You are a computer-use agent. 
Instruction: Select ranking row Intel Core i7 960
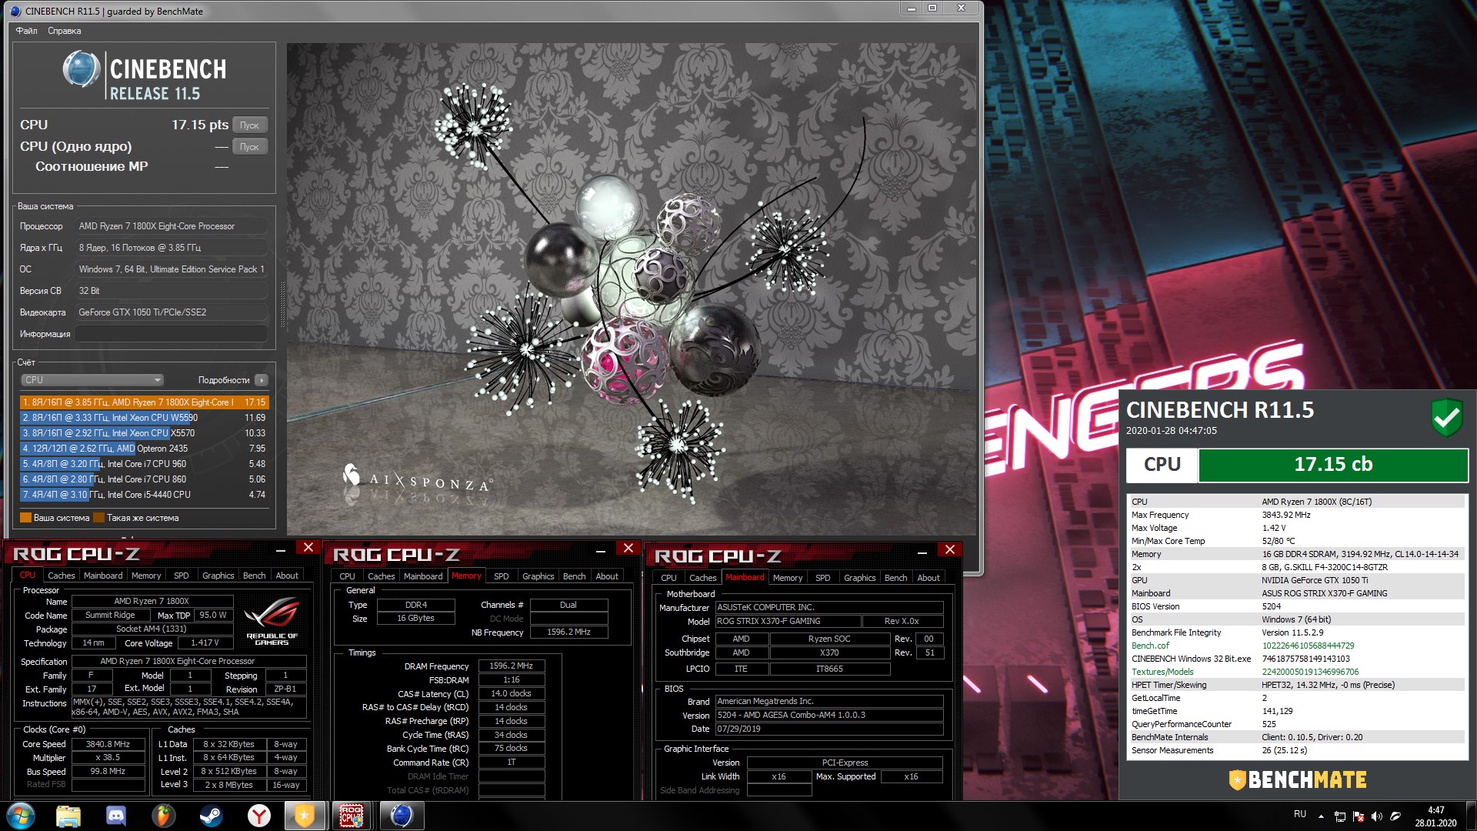145,464
